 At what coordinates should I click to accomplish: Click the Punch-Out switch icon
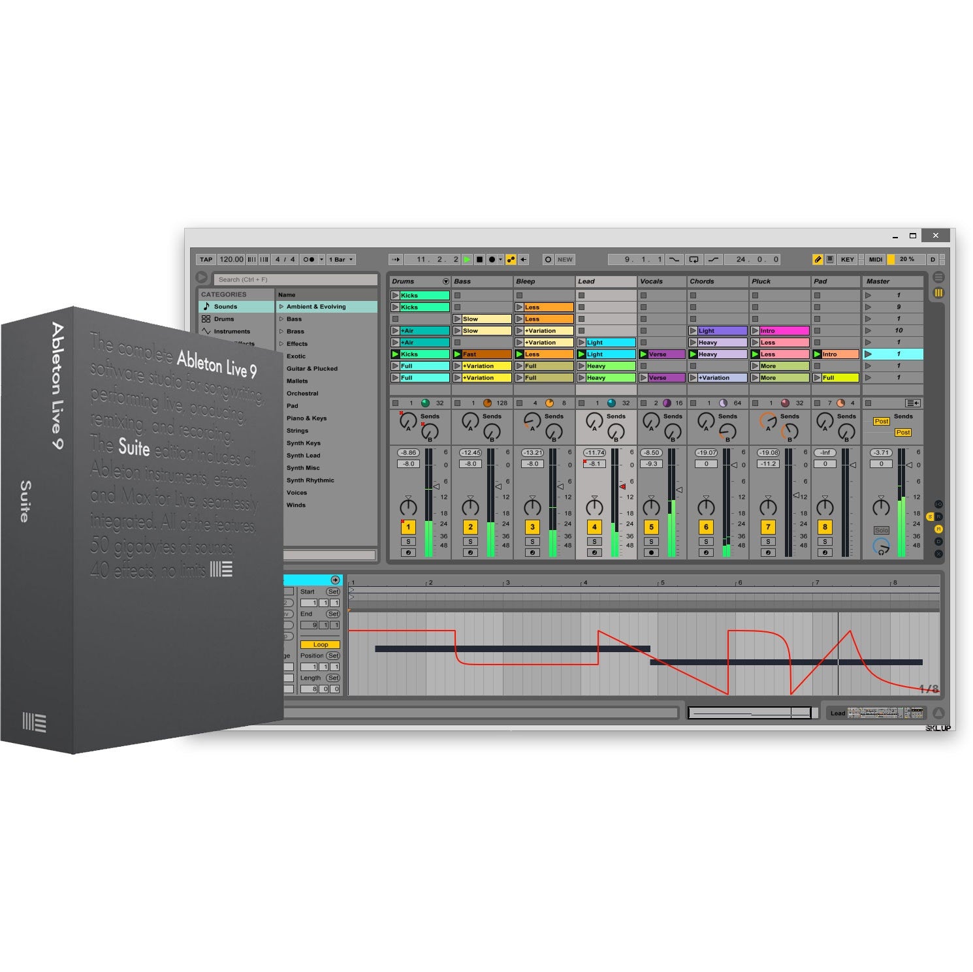[x=713, y=259]
